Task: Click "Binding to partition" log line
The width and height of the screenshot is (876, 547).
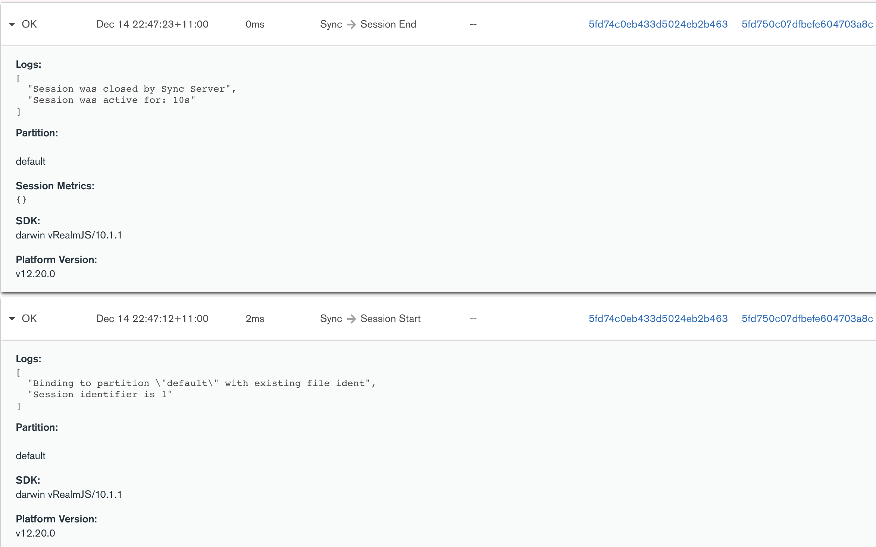Action: tap(201, 383)
